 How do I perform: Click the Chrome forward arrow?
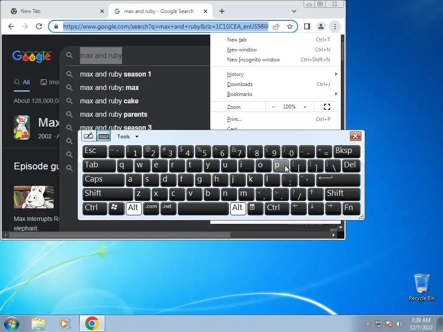click(x=25, y=26)
